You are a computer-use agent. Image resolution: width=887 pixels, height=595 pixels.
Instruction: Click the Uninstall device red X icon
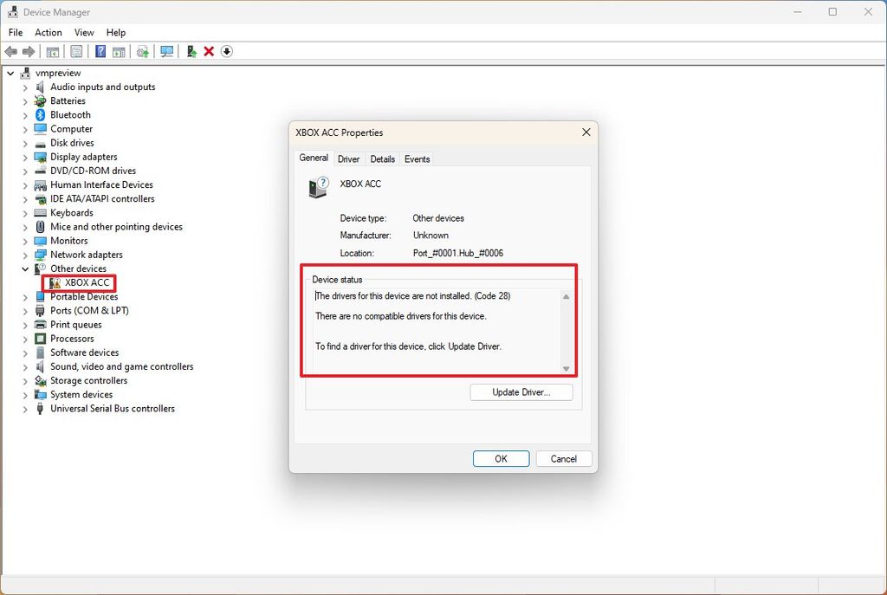point(209,51)
